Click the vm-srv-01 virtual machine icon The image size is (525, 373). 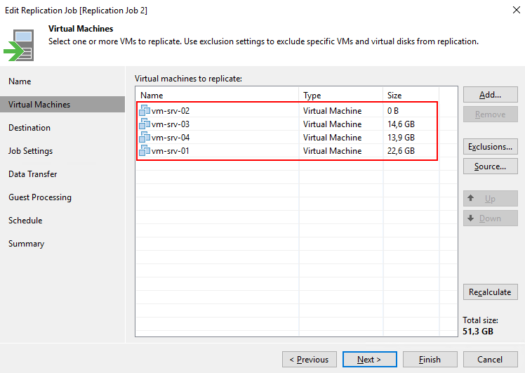(145, 150)
